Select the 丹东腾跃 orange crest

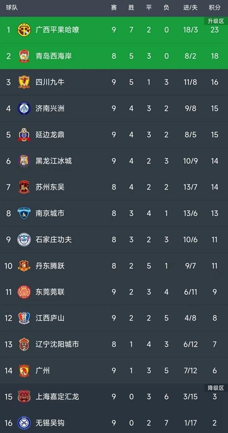(24, 266)
